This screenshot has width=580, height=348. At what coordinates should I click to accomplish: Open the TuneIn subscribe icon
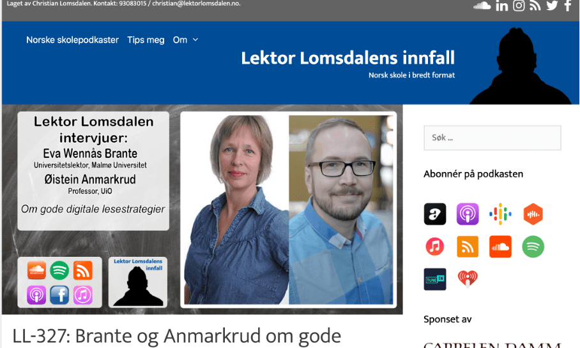435,279
